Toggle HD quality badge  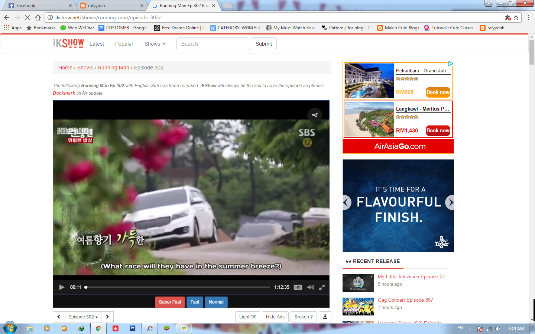point(298,287)
